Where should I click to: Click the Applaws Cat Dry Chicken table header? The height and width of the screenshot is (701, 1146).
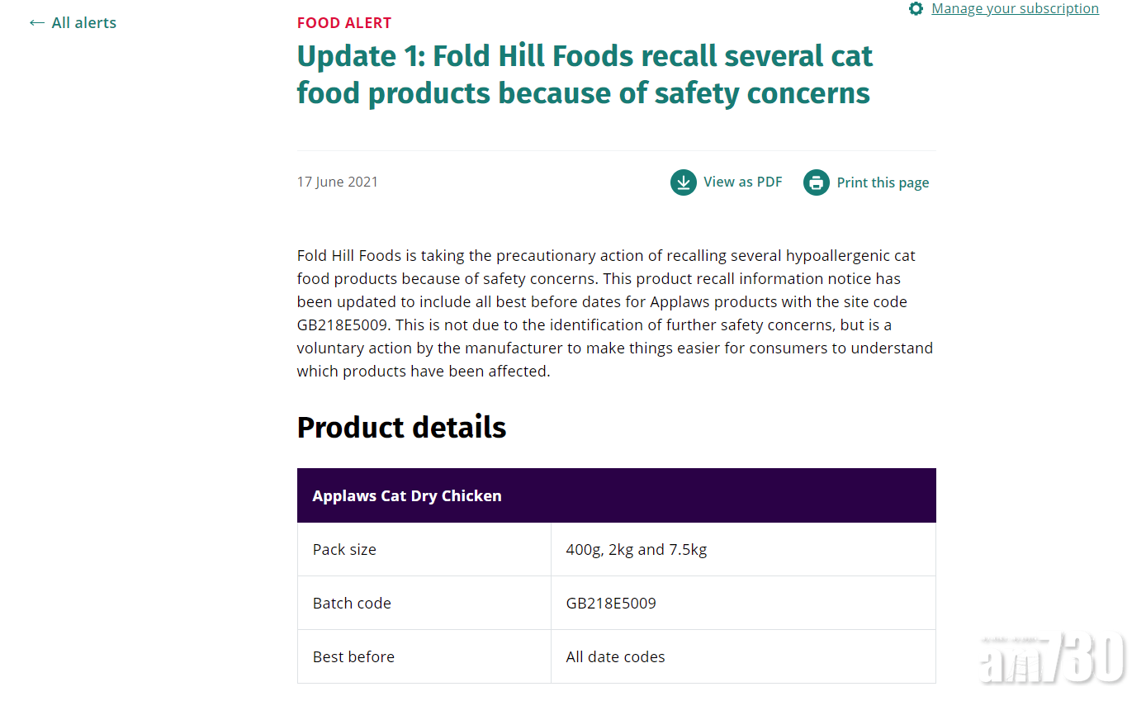(x=407, y=496)
